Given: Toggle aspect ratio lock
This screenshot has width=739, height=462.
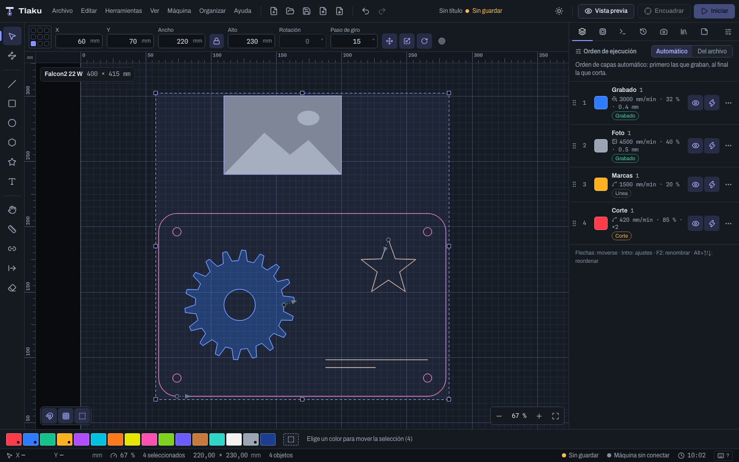Looking at the screenshot, I should (217, 41).
